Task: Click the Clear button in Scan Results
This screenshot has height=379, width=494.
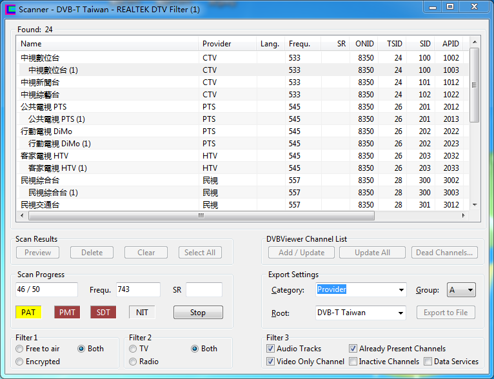Action: 146,253
